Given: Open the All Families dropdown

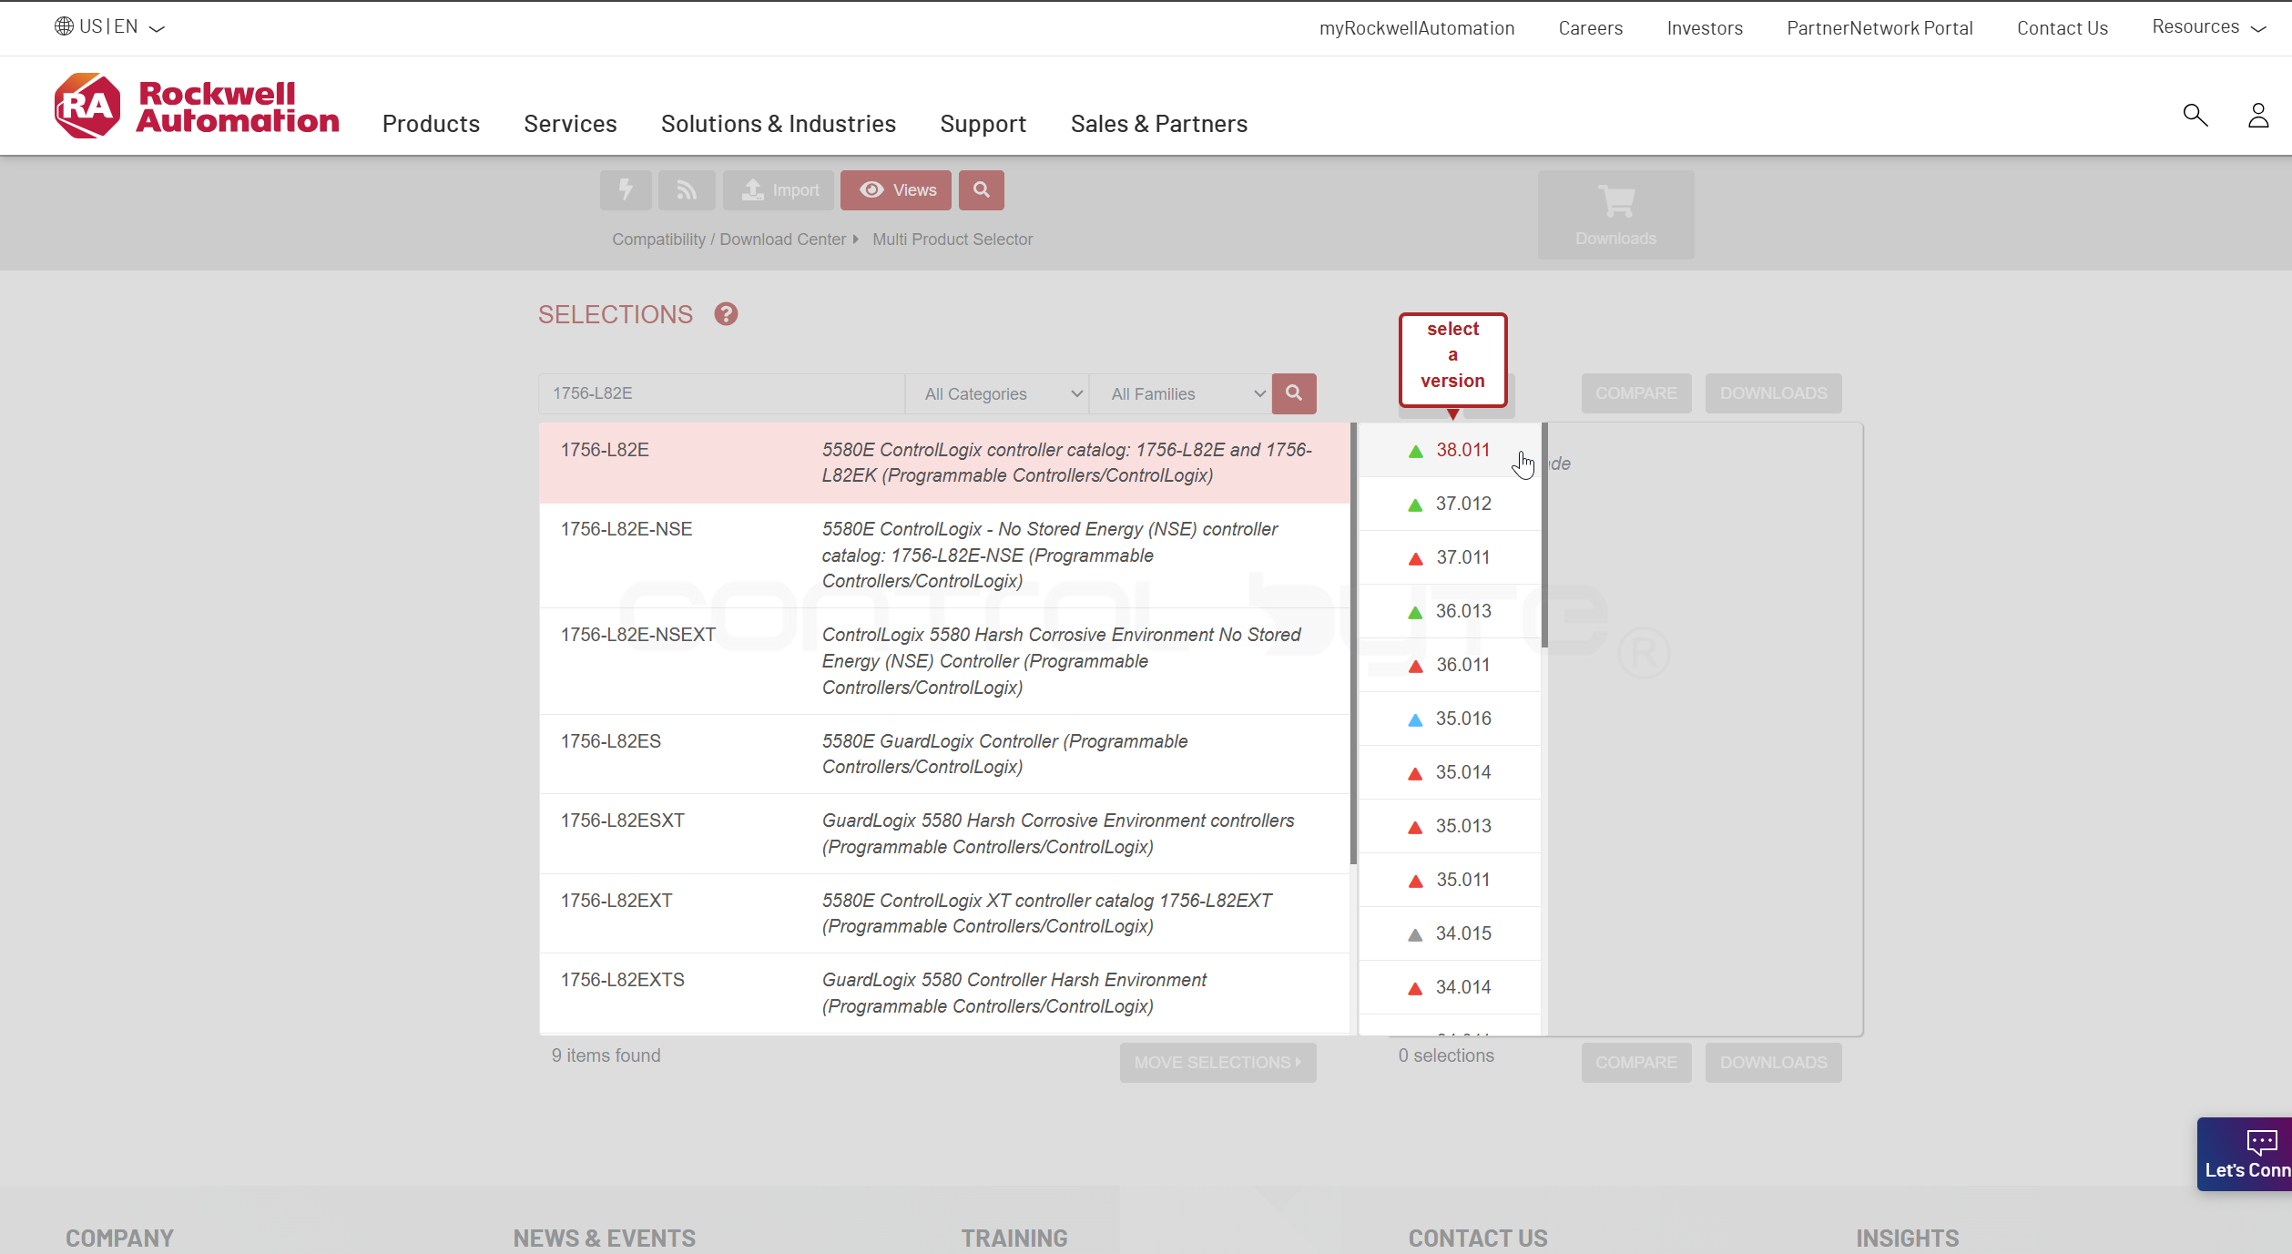Looking at the screenshot, I should click(1181, 393).
